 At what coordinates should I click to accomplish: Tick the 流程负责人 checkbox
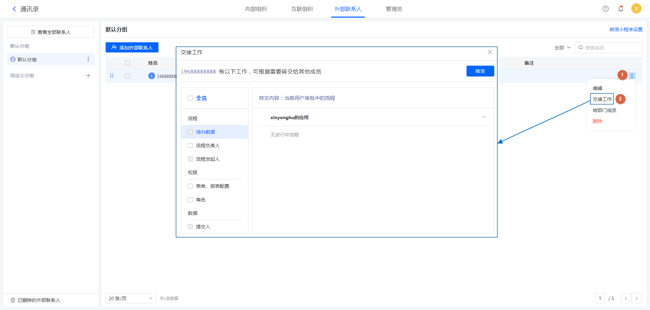[190, 146]
